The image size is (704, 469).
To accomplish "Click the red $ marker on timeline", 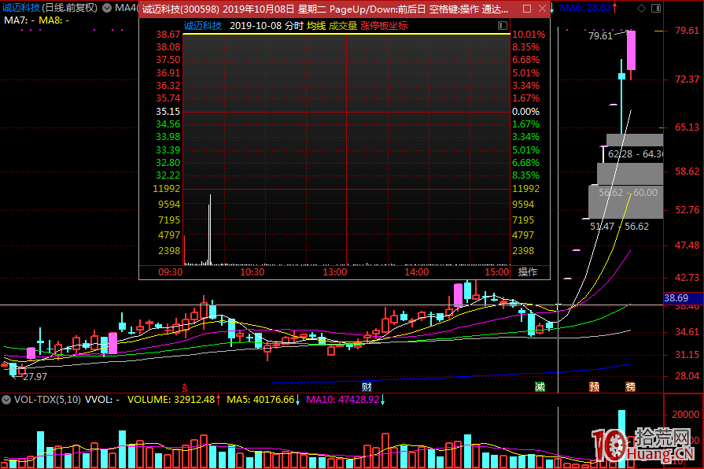I will (185, 387).
